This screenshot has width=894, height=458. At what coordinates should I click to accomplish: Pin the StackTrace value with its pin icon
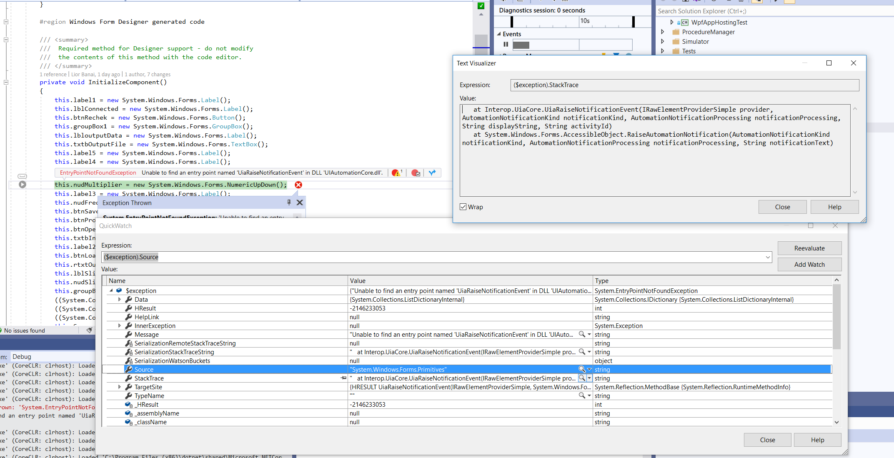[x=343, y=378]
